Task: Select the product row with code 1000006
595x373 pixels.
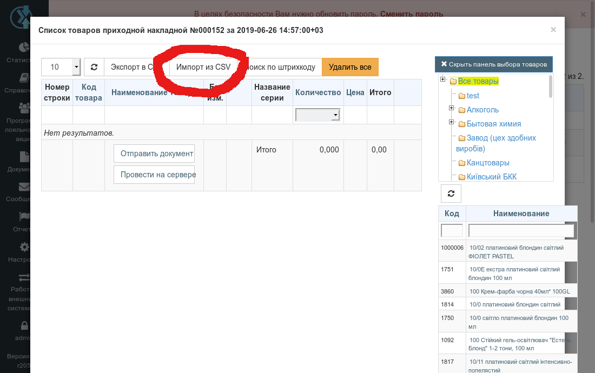Action: pos(508,251)
